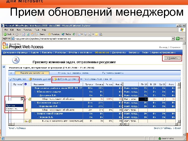
Task: Click the Project Web Access logo
Action: click(23, 46)
